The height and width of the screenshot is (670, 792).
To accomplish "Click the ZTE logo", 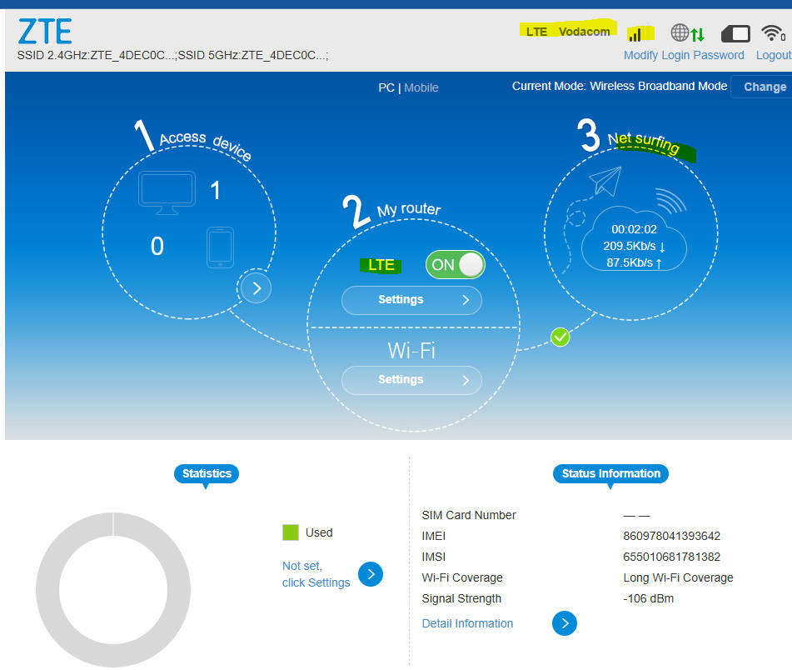I will click(44, 31).
